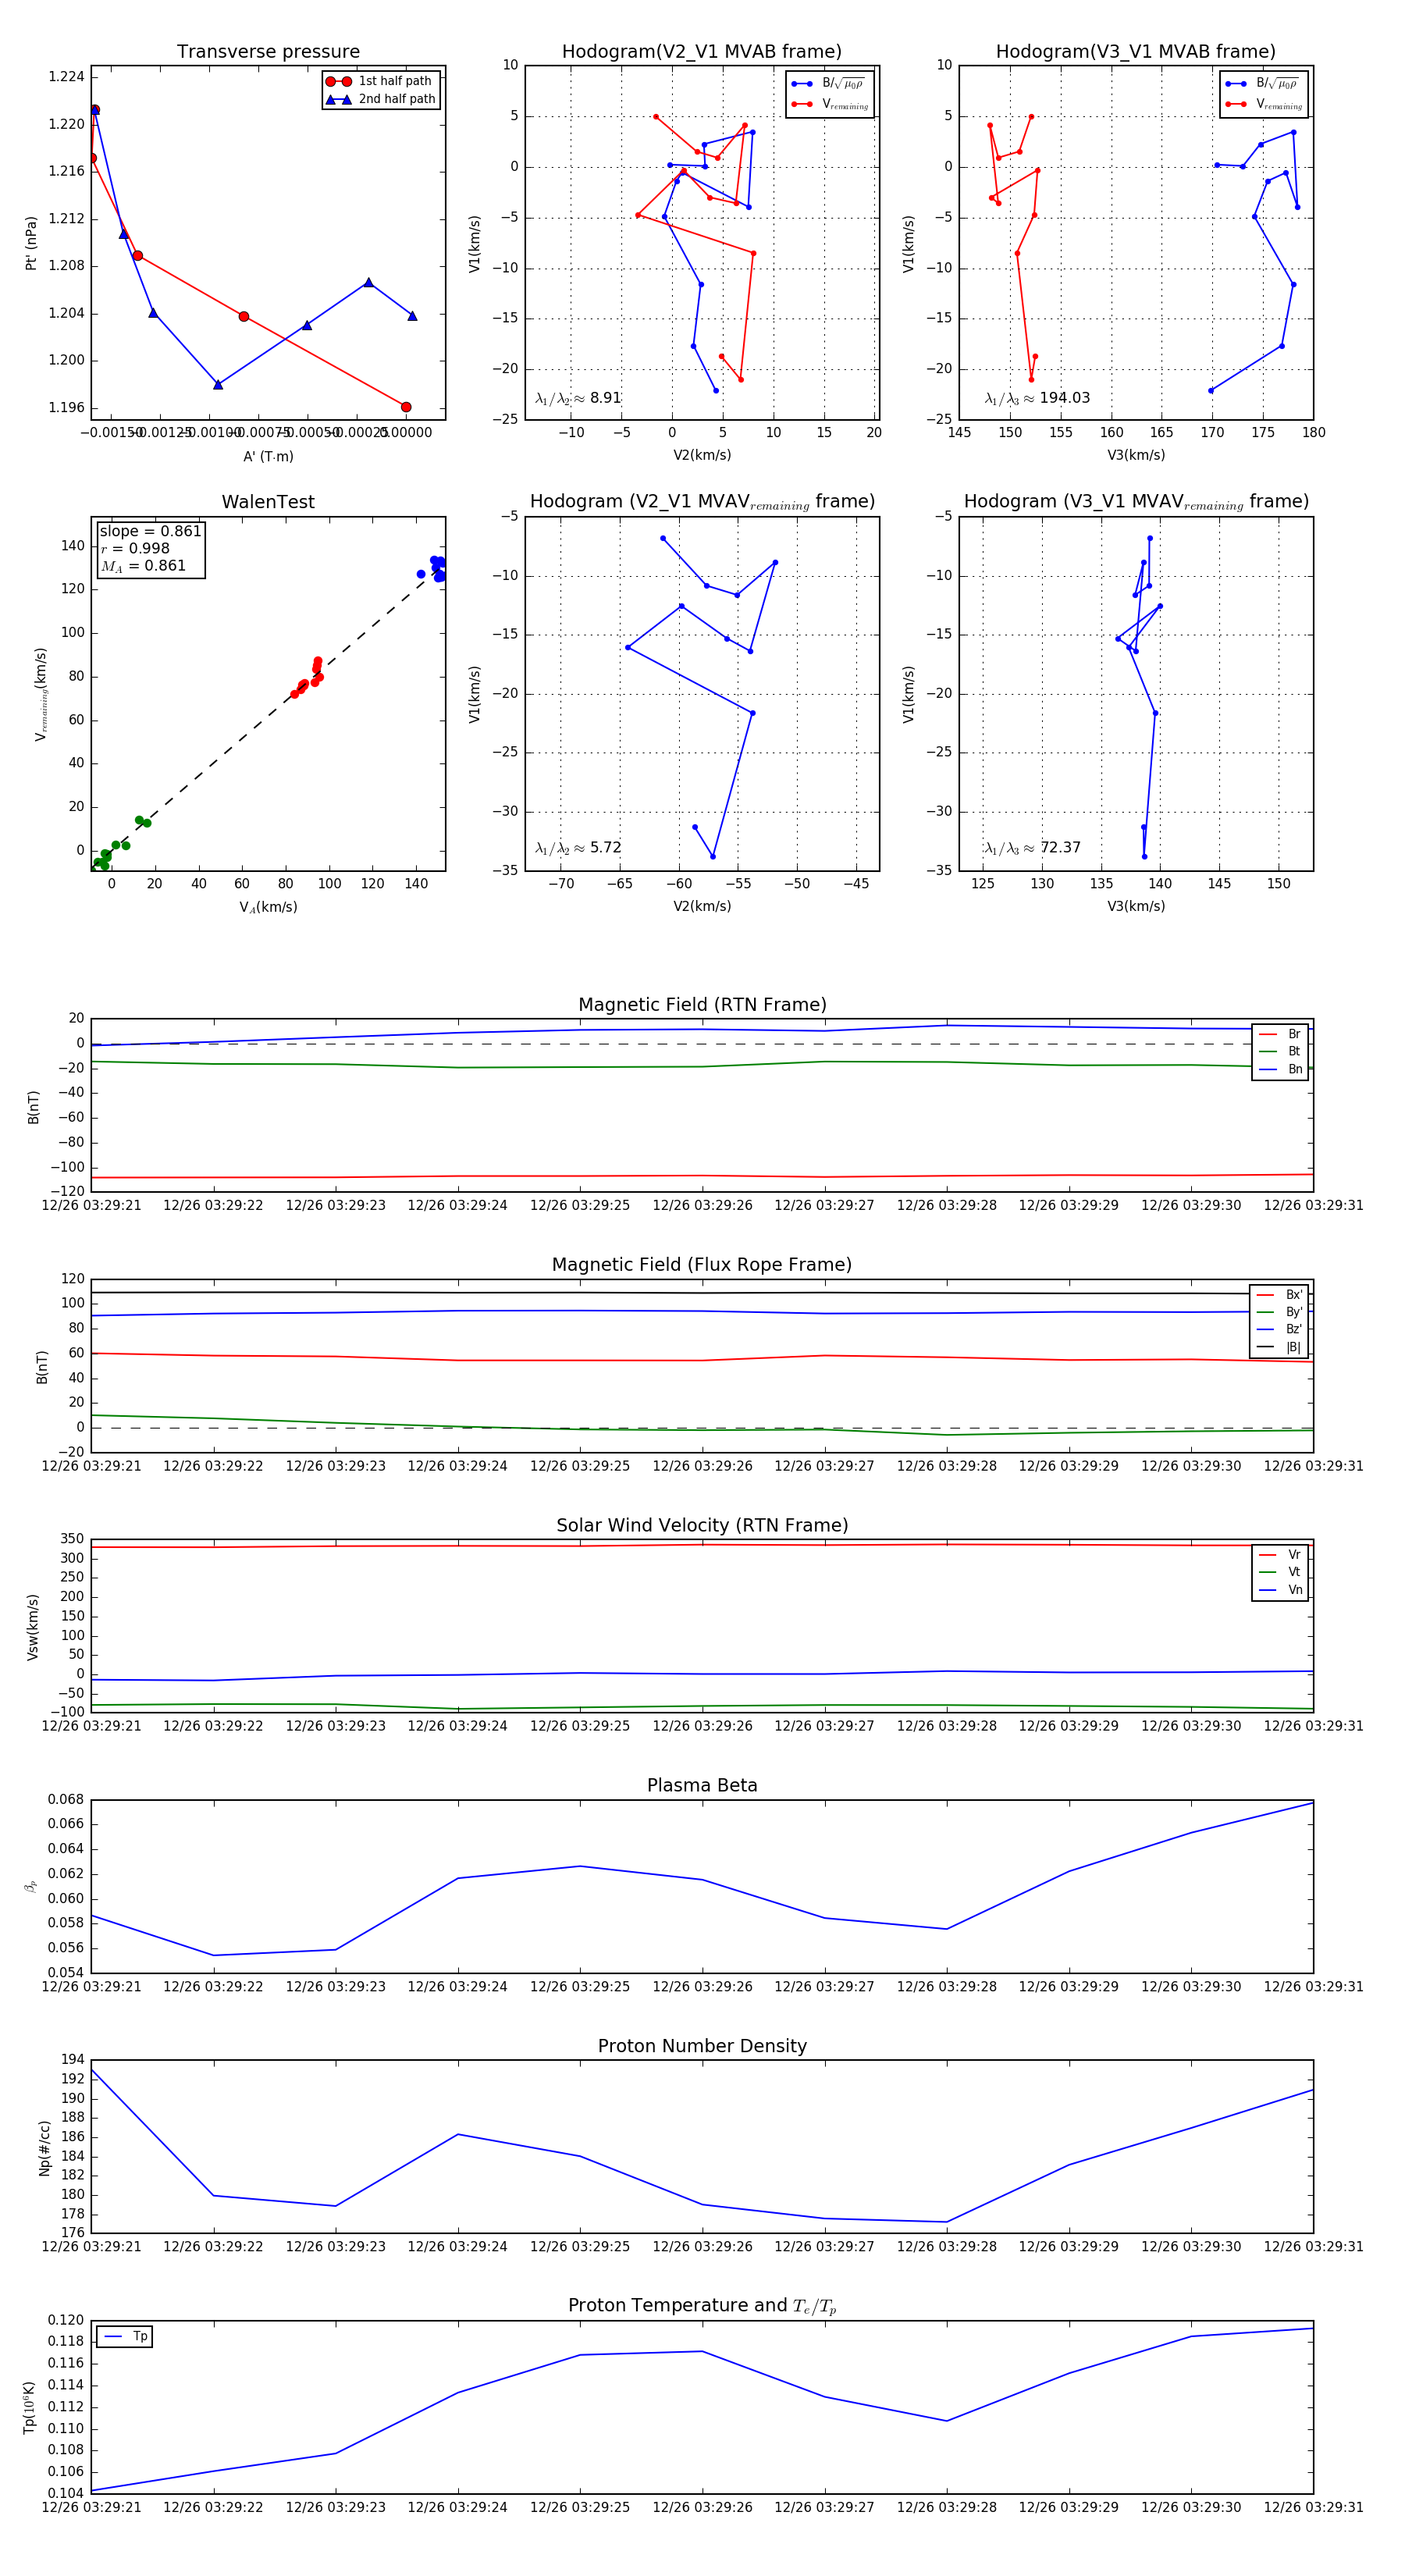The height and width of the screenshot is (2576, 1405).
Task: Select the Vr legend entry in Solar Wind Velocity plot
Action: tap(1280, 1554)
